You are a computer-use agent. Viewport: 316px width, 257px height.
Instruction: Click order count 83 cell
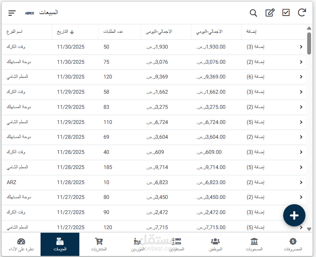pyautogui.click(x=107, y=107)
